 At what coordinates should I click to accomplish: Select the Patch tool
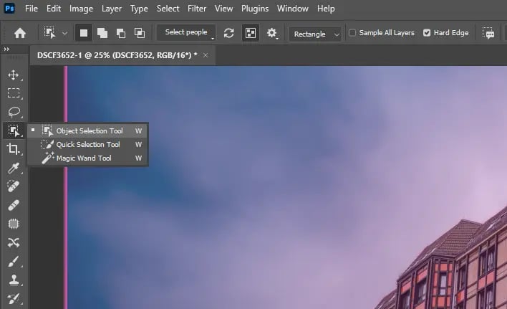(x=14, y=224)
